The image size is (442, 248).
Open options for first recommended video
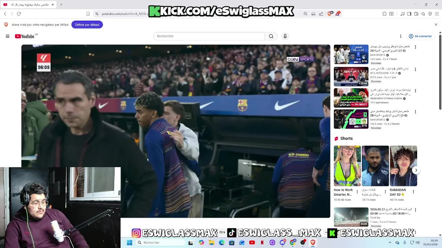pyautogui.click(x=415, y=47)
